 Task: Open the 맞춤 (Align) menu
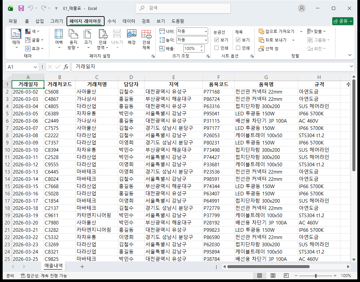[x=317, y=31]
